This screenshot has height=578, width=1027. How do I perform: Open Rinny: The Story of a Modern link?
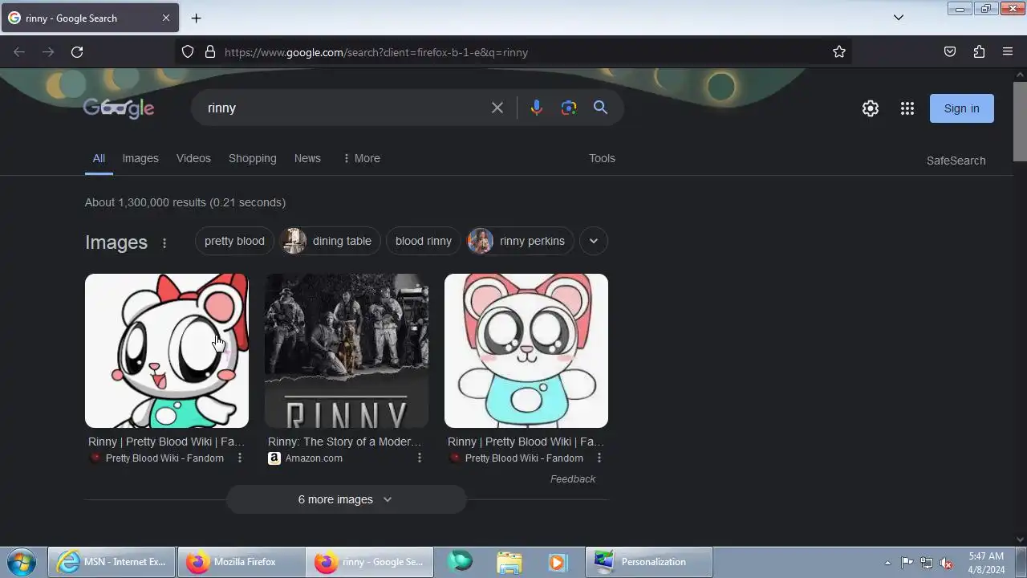344,442
